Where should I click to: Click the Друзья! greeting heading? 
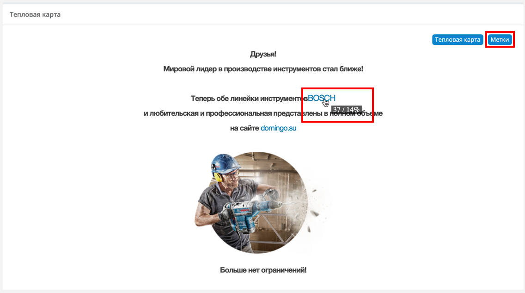pyautogui.click(x=263, y=54)
